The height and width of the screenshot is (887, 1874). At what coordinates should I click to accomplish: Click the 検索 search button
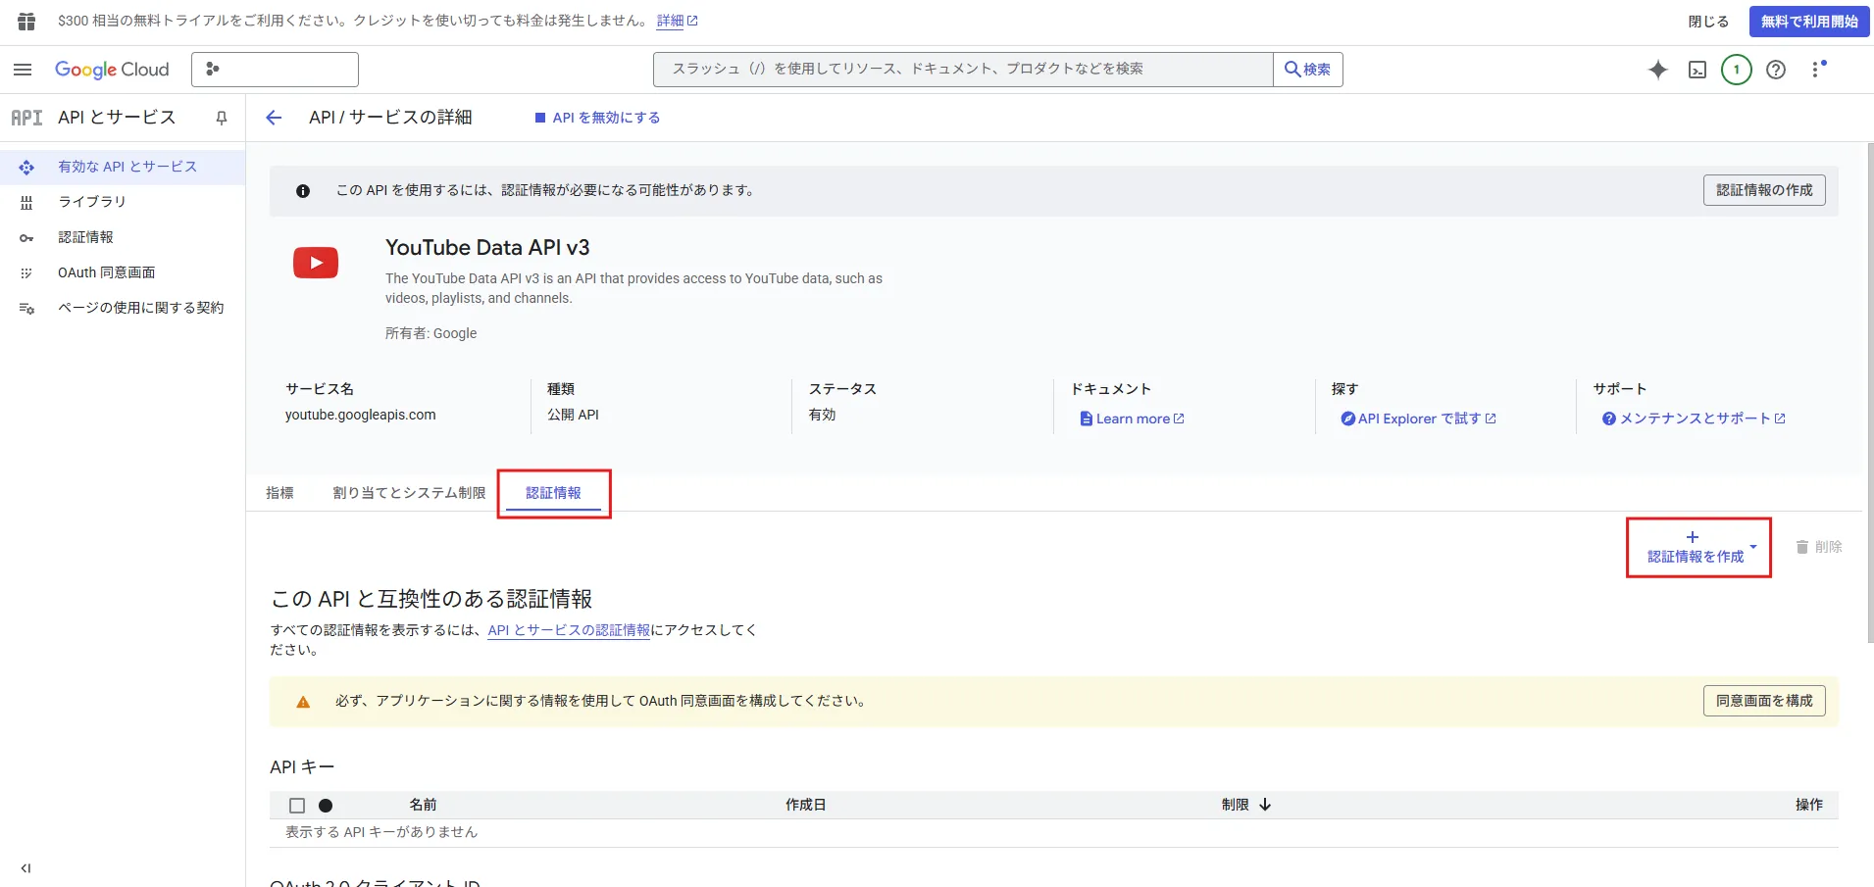click(1308, 70)
